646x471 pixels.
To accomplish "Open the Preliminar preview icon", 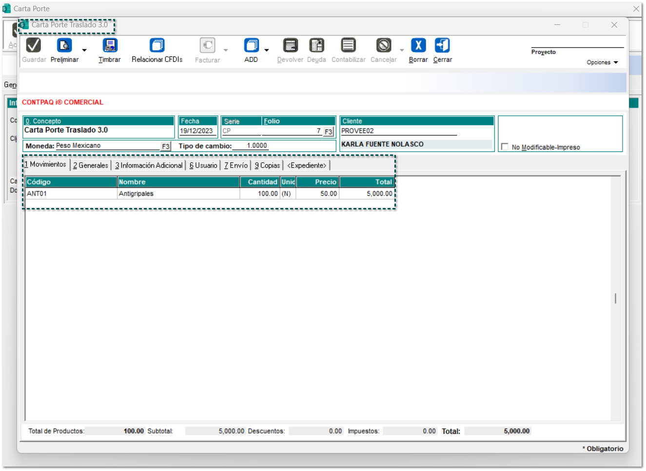I will pos(64,46).
